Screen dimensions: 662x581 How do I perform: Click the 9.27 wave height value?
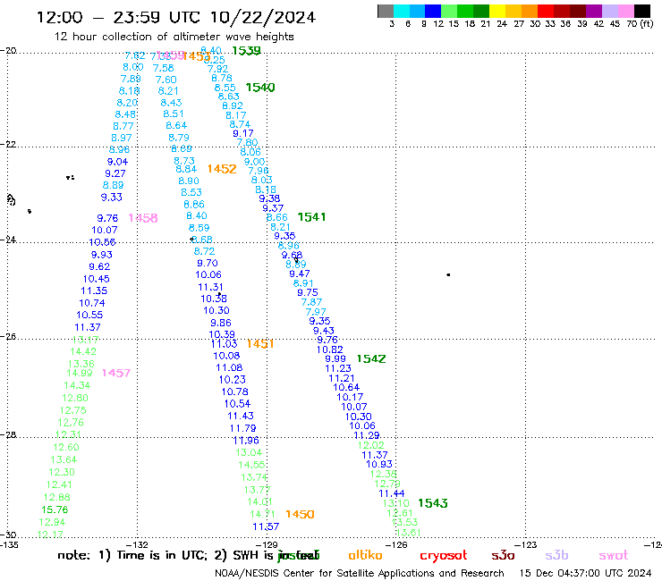point(115,173)
